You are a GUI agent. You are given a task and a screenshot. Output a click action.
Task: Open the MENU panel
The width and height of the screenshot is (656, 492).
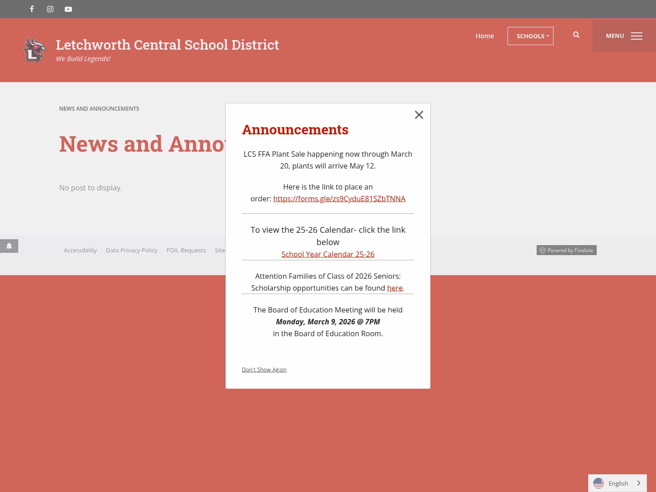tap(615, 36)
